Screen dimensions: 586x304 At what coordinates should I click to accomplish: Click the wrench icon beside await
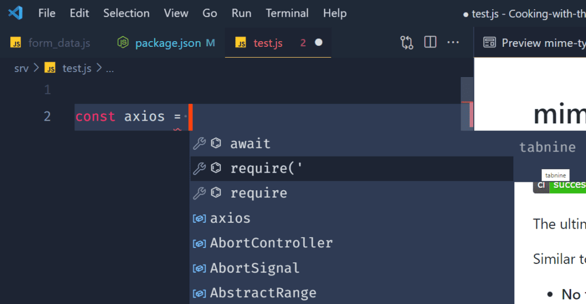pyautogui.click(x=199, y=143)
